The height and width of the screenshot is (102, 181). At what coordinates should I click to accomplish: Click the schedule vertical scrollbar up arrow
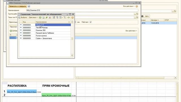click(177, 83)
